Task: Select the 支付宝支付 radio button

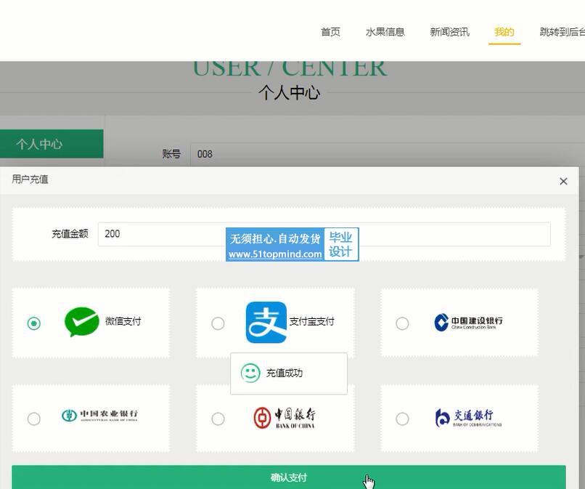Action: pos(218,323)
